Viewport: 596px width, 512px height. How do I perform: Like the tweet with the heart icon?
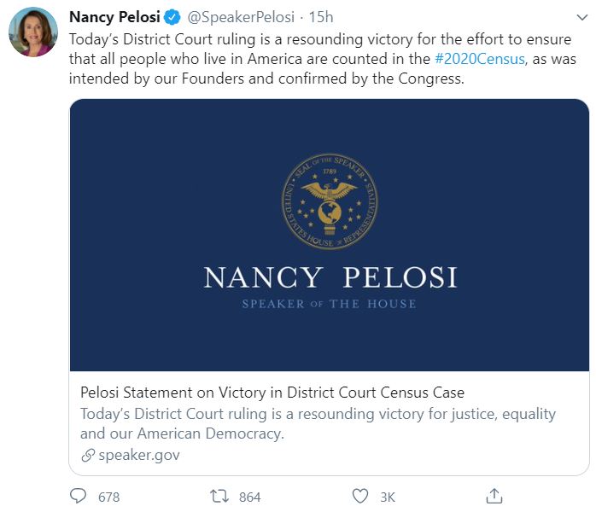tap(360, 496)
